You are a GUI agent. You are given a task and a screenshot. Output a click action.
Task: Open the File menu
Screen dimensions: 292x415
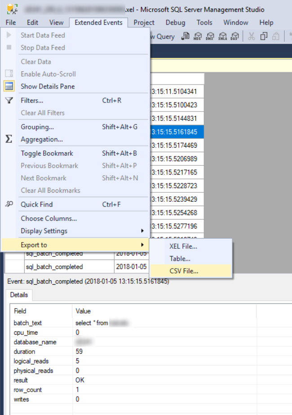(x=11, y=22)
